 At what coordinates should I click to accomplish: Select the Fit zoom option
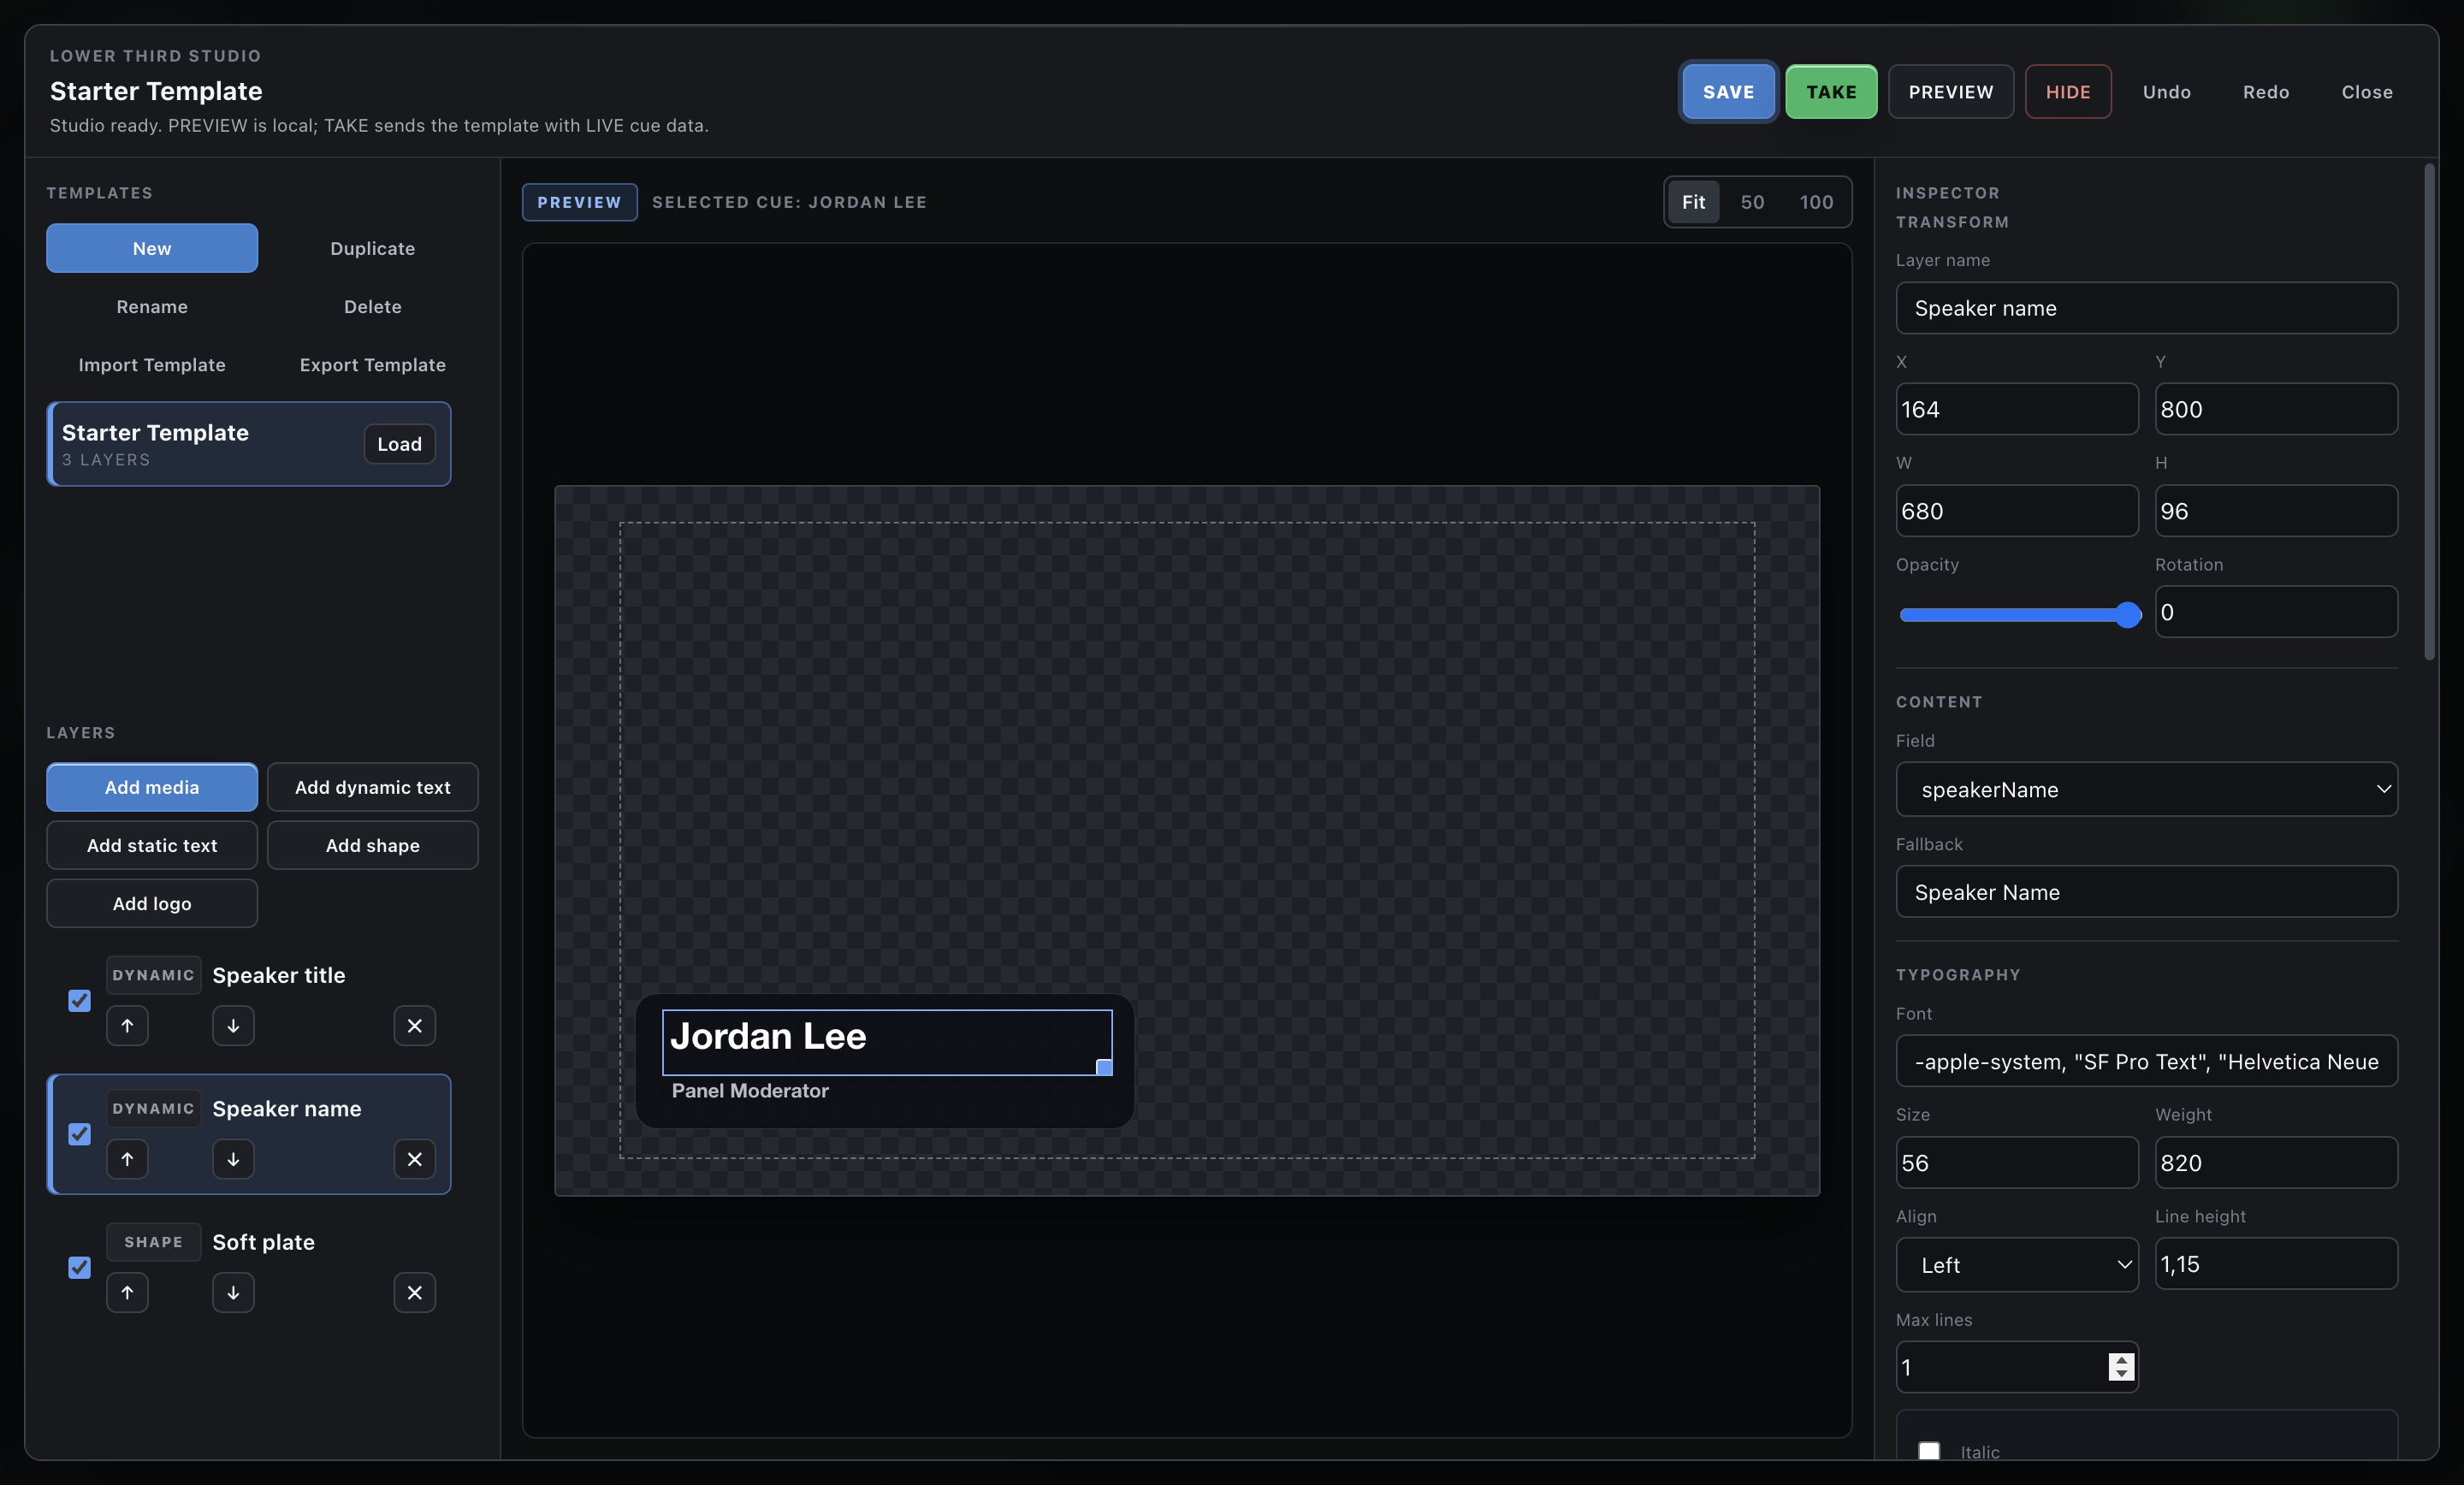pos(1693,202)
